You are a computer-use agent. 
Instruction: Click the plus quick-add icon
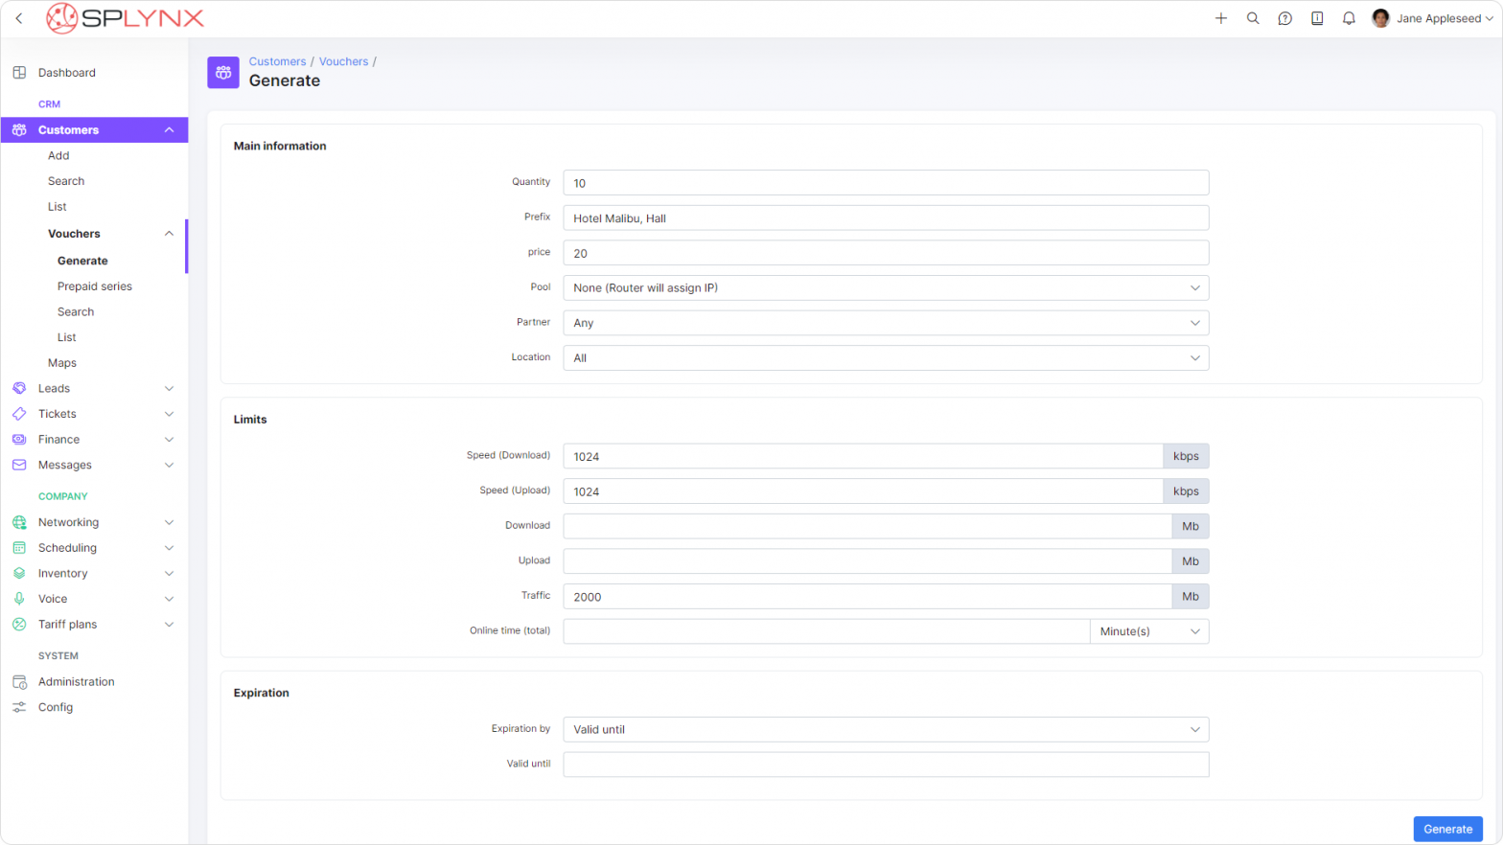coord(1221,18)
